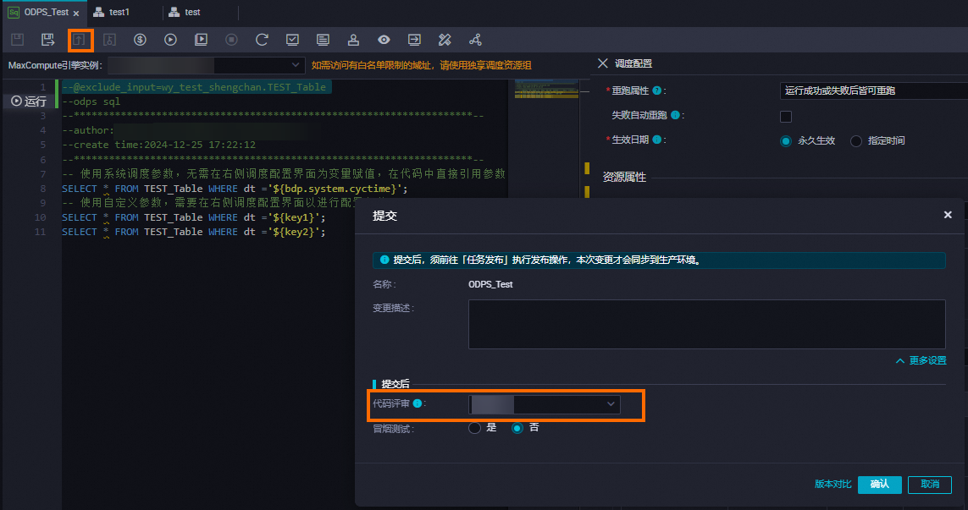Close the ODPS_Test tab
The image size is (968, 510).
pyautogui.click(x=76, y=13)
